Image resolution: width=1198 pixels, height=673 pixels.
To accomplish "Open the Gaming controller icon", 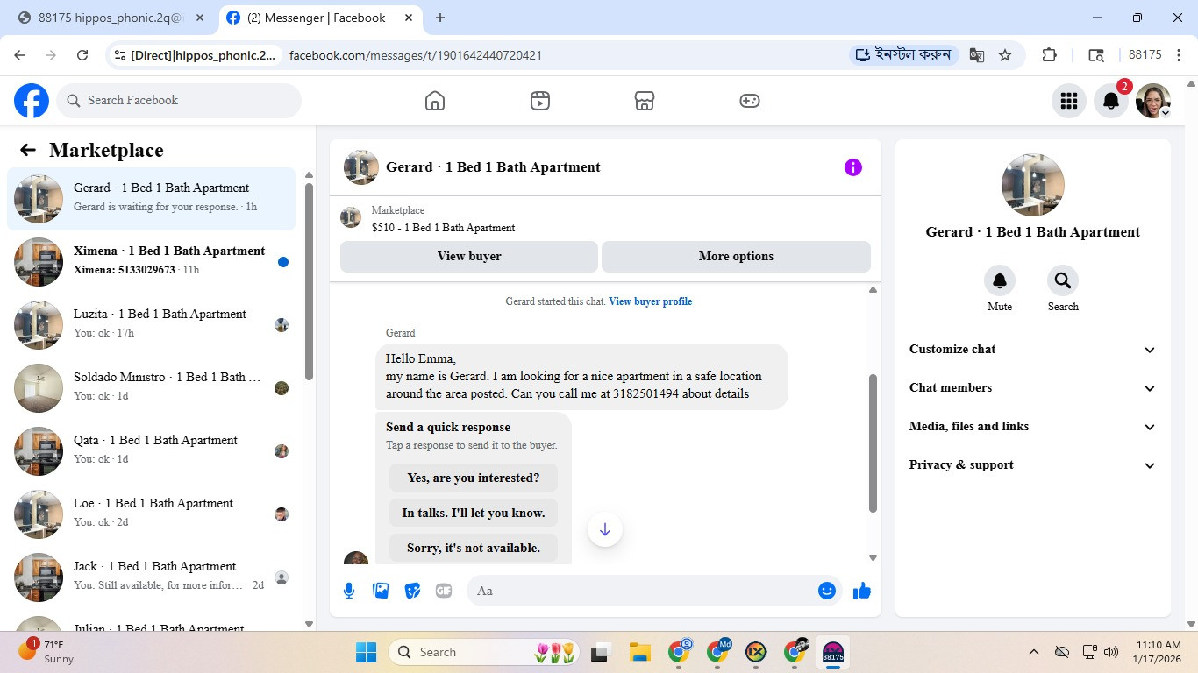I will (x=750, y=101).
